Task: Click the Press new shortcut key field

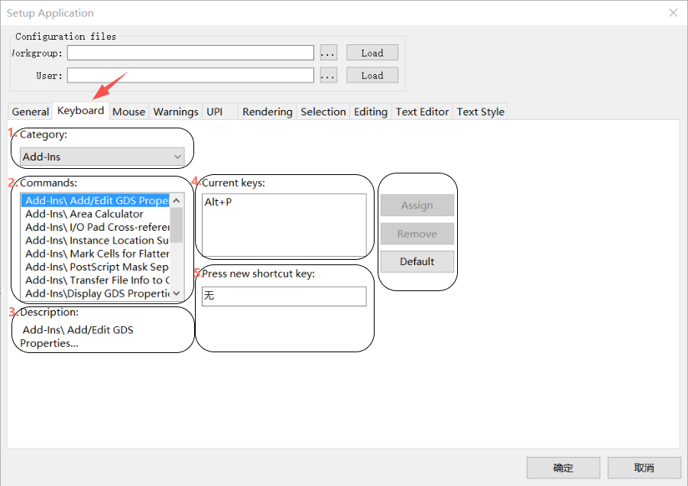Action: pyautogui.click(x=284, y=296)
